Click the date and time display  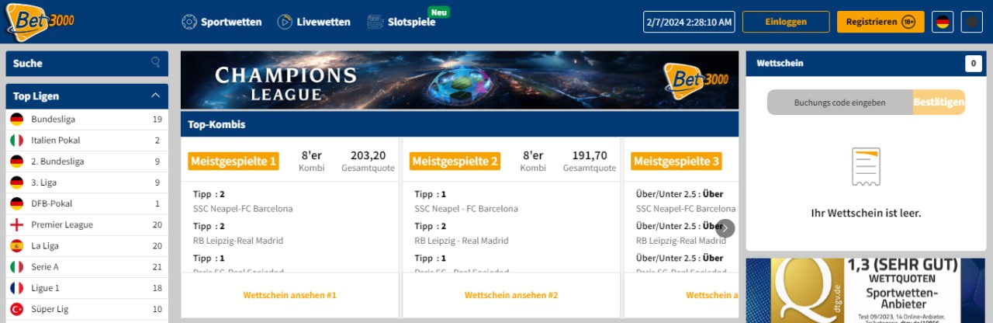click(689, 22)
